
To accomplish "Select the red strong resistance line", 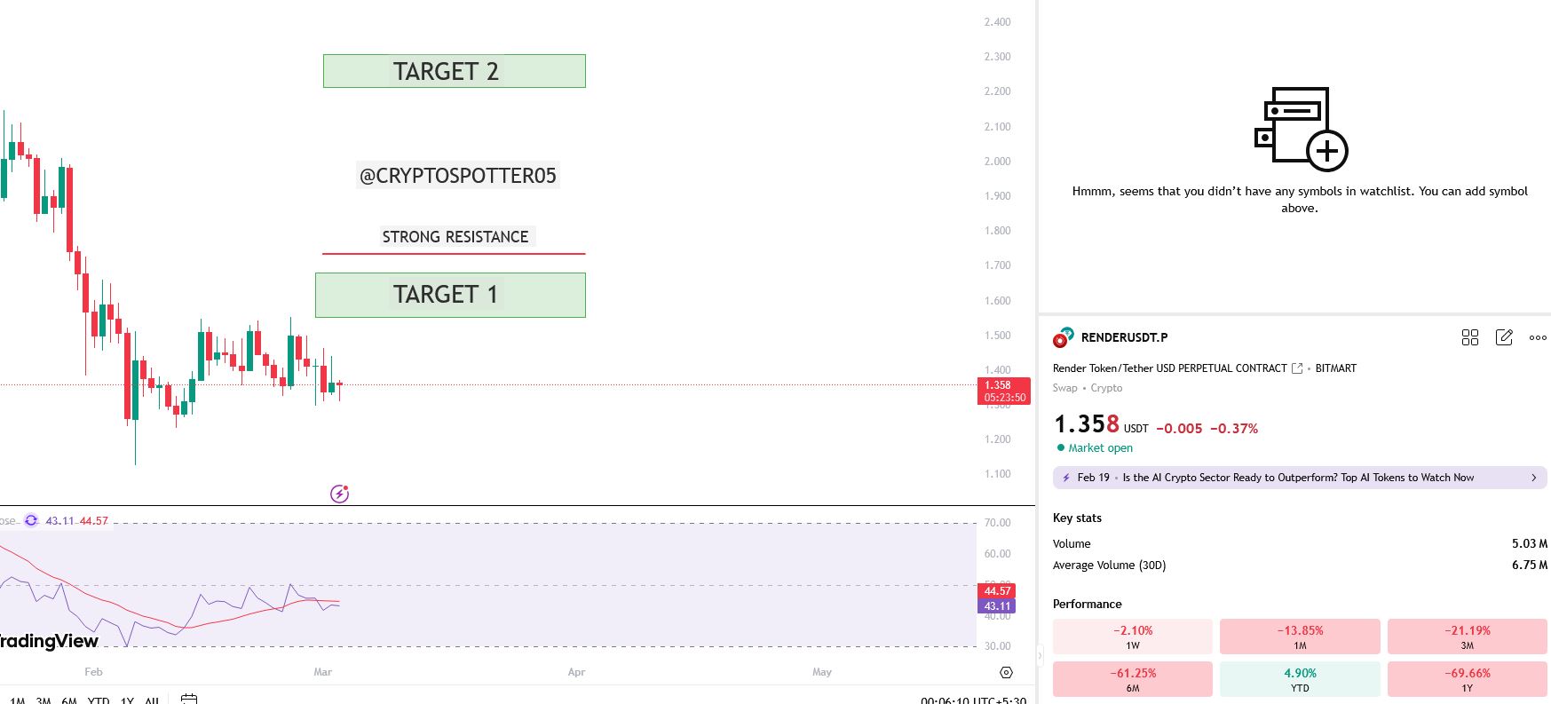I will 454,254.
